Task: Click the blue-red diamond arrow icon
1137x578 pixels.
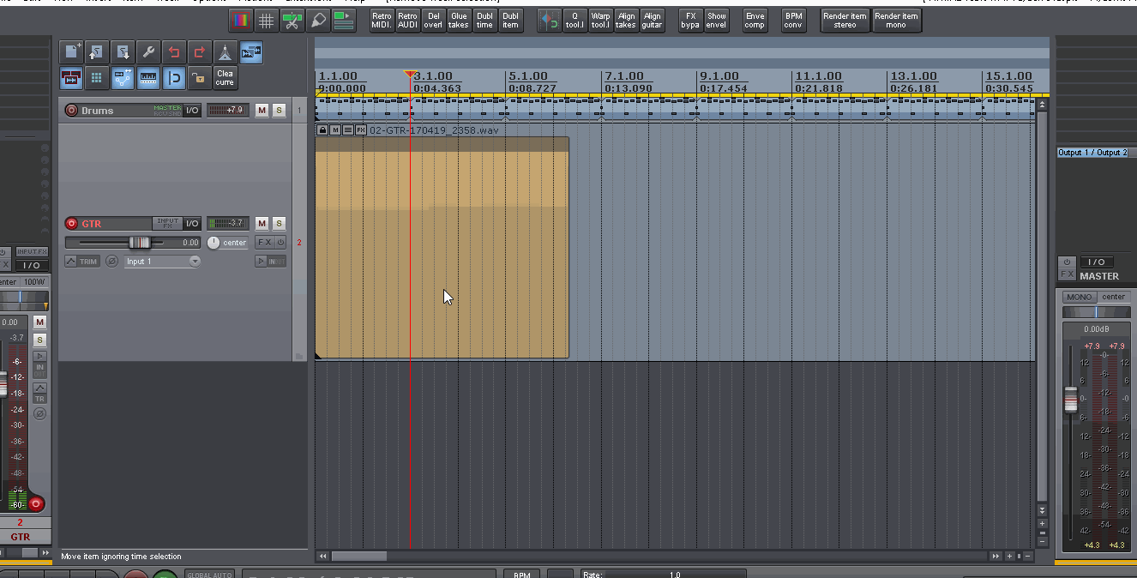Action: click(549, 21)
